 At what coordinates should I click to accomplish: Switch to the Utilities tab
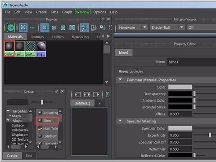pos(58,37)
